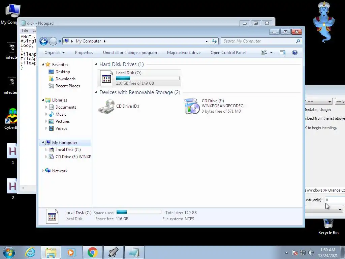Click the Search My Computer field

(x=261, y=41)
